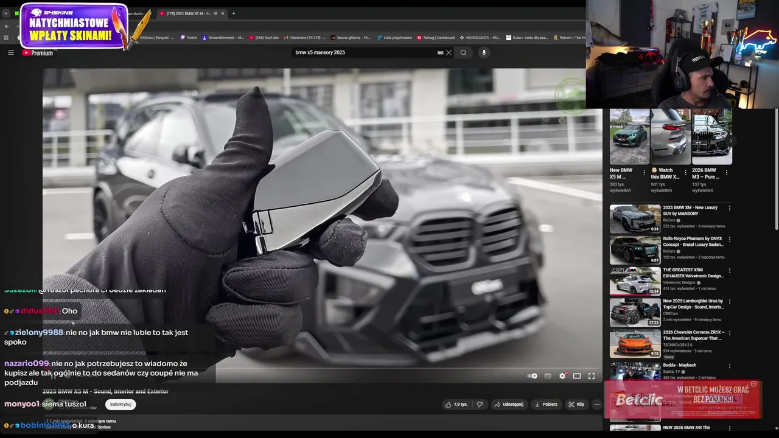The width and height of the screenshot is (779, 438).
Task: Open the 'Strona główna - FA...' bookmark
Action: coord(351,38)
